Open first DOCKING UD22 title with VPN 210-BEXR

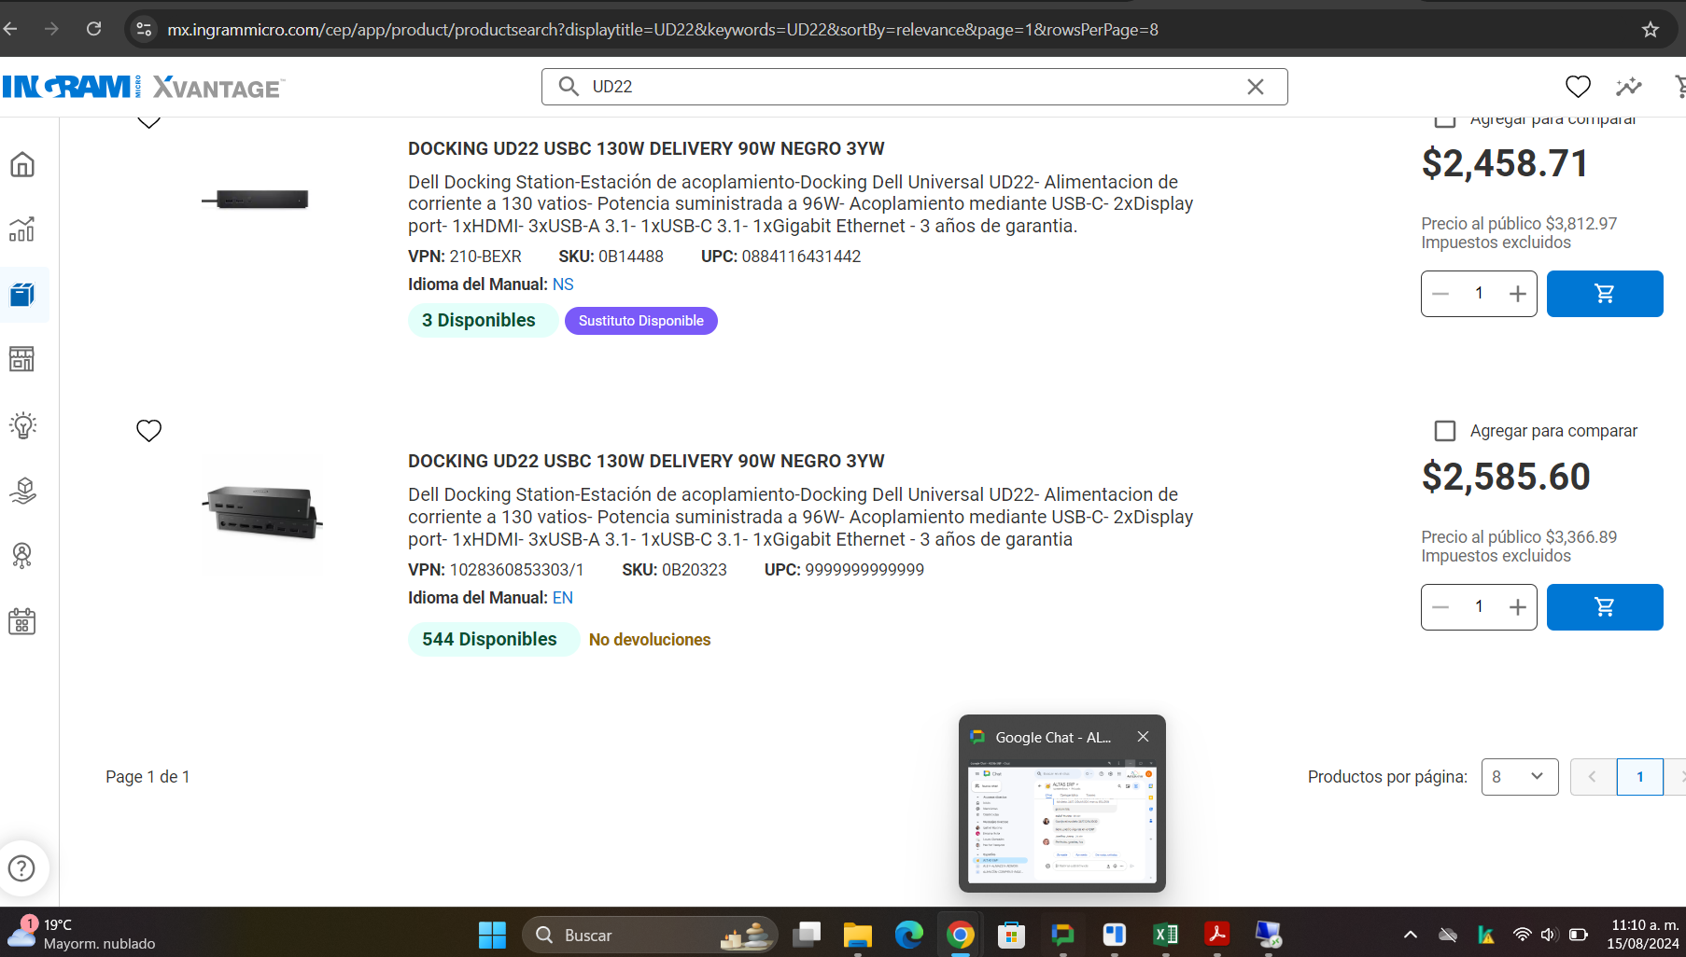click(646, 149)
